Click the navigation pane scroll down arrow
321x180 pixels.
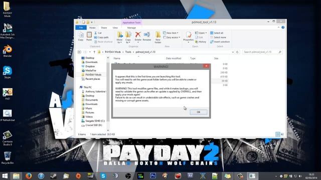pyautogui.click(x=108, y=130)
